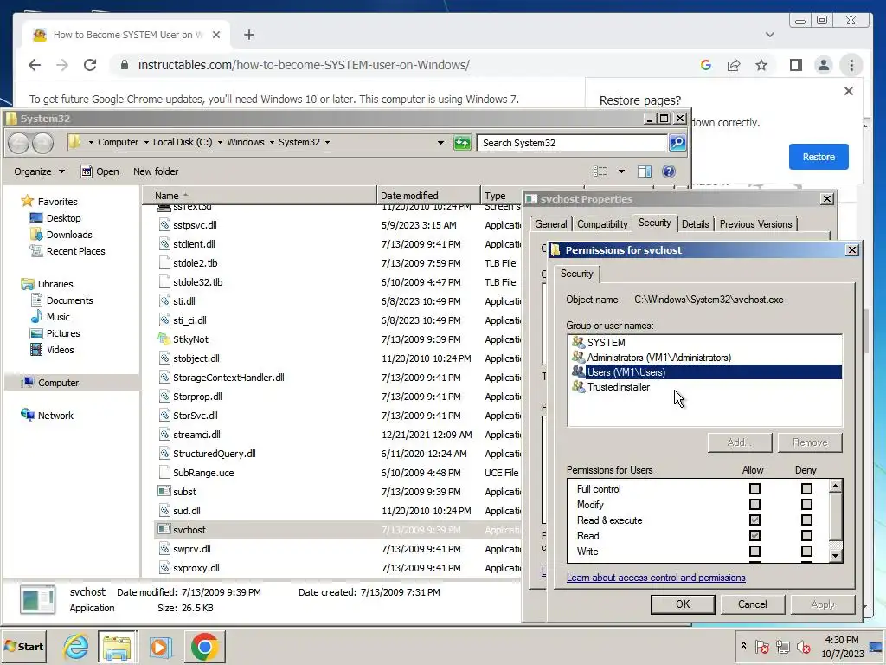886x665 pixels.
Task: Toggle Deny checkbox for Read & execute
Action: click(806, 520)
